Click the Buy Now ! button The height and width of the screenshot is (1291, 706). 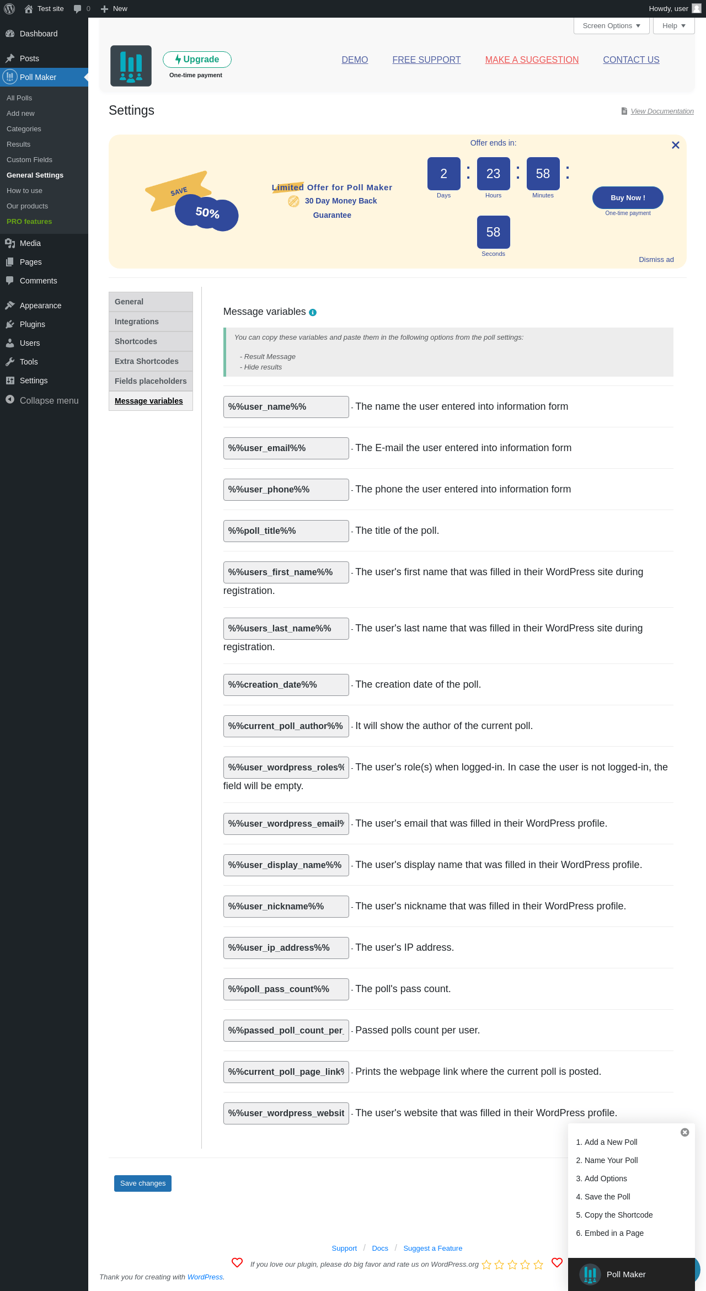pyautogui.click(x=628, y=197)
